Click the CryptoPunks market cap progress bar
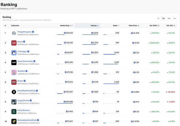 pos(65,103)
